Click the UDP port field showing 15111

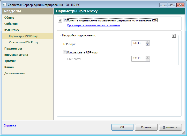pos(138,59)
